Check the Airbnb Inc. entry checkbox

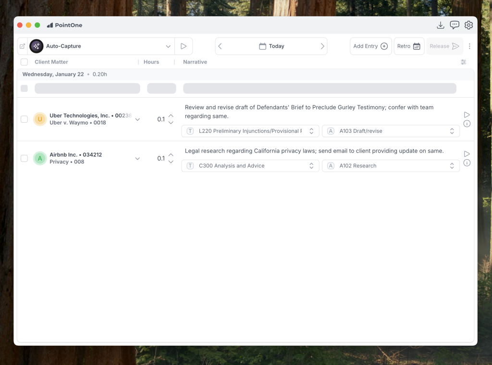24,158
